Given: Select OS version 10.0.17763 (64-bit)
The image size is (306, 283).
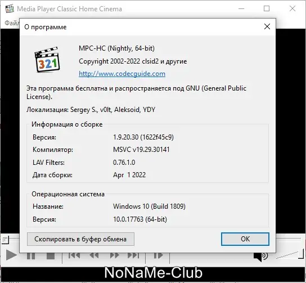Looking at the screenshot, I should tap(140, 219).
